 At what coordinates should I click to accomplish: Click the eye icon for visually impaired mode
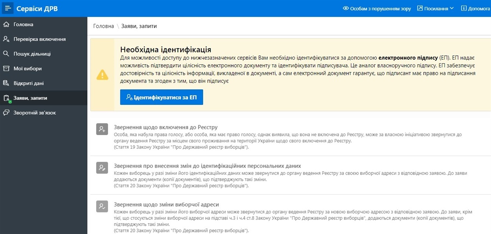346,8
